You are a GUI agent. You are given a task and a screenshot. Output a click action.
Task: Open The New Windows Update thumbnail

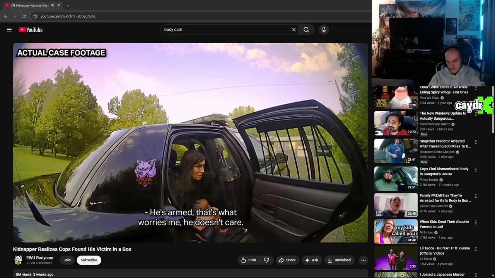click(x=396, y=123)
